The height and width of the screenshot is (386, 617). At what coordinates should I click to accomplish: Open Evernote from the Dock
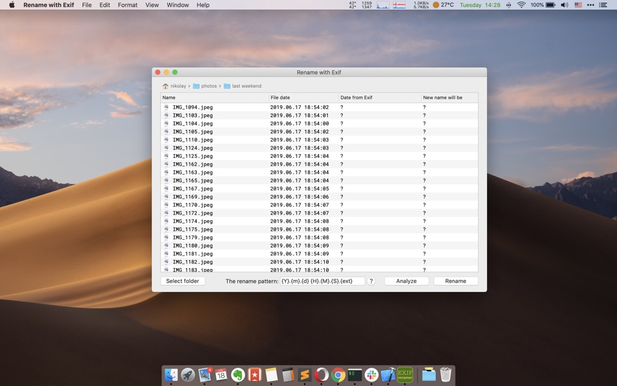pyautogui.click(x=236, y=374)
